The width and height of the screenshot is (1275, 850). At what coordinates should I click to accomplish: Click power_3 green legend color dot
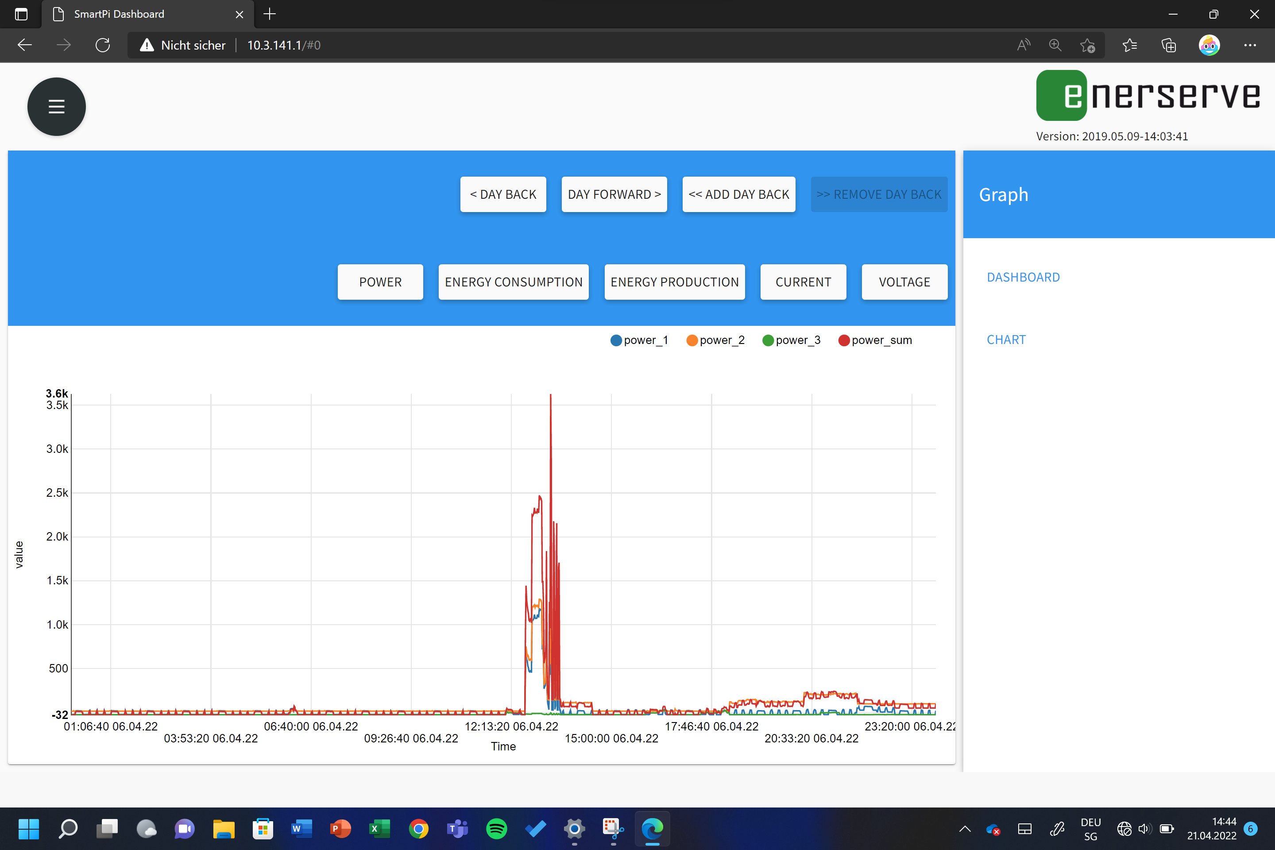[x=768, y=340]
